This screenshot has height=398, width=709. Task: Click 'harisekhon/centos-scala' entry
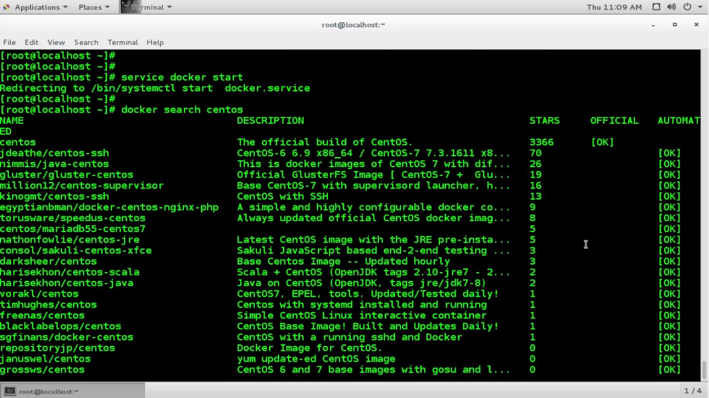point(70,272)
